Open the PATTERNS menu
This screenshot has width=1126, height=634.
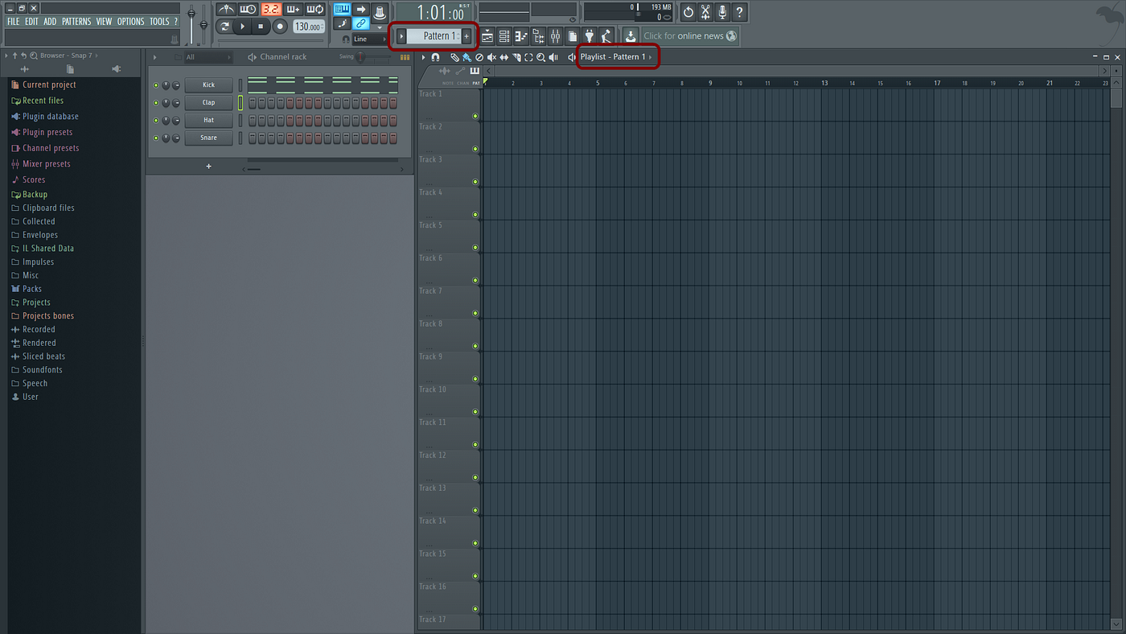click(76, 21)
